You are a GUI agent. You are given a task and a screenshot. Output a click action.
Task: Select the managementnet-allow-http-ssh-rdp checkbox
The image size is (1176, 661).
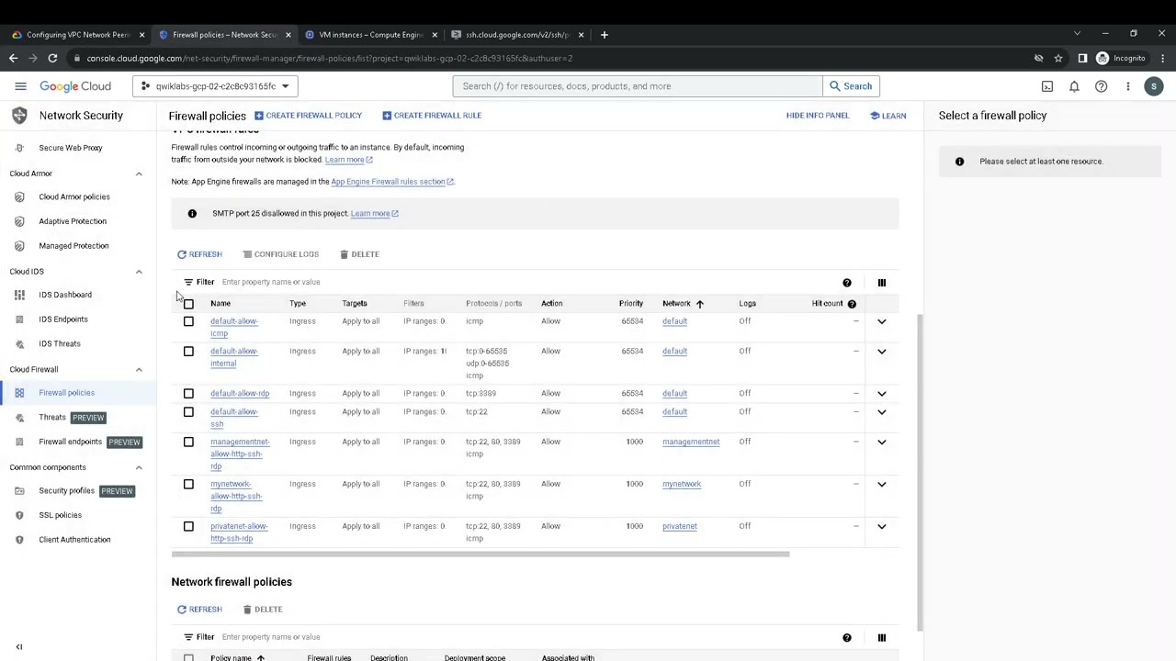[x=188, y=443]
